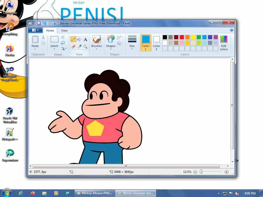Switch to Mickey-Mouse-PNG taskbar window

(95, 193)
